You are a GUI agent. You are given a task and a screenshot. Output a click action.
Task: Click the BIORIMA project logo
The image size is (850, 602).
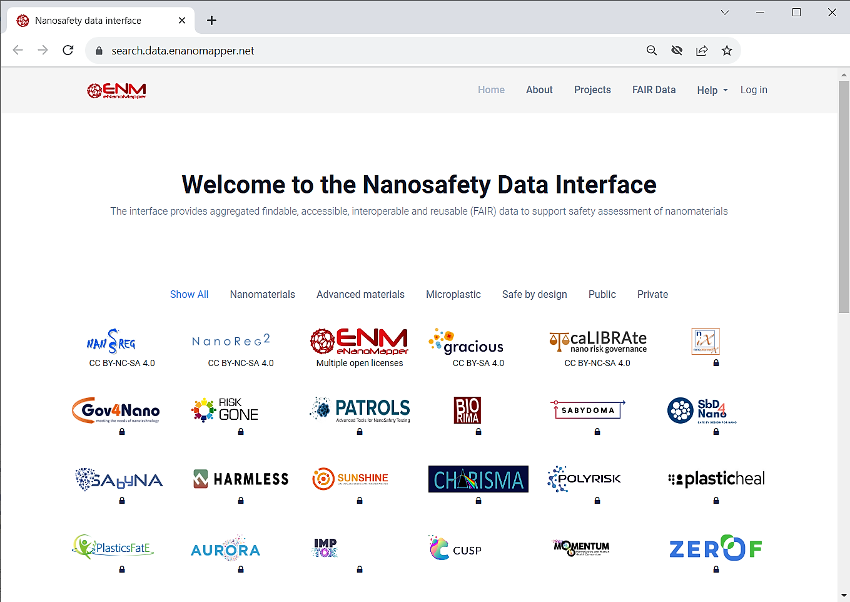click(467, 410)
